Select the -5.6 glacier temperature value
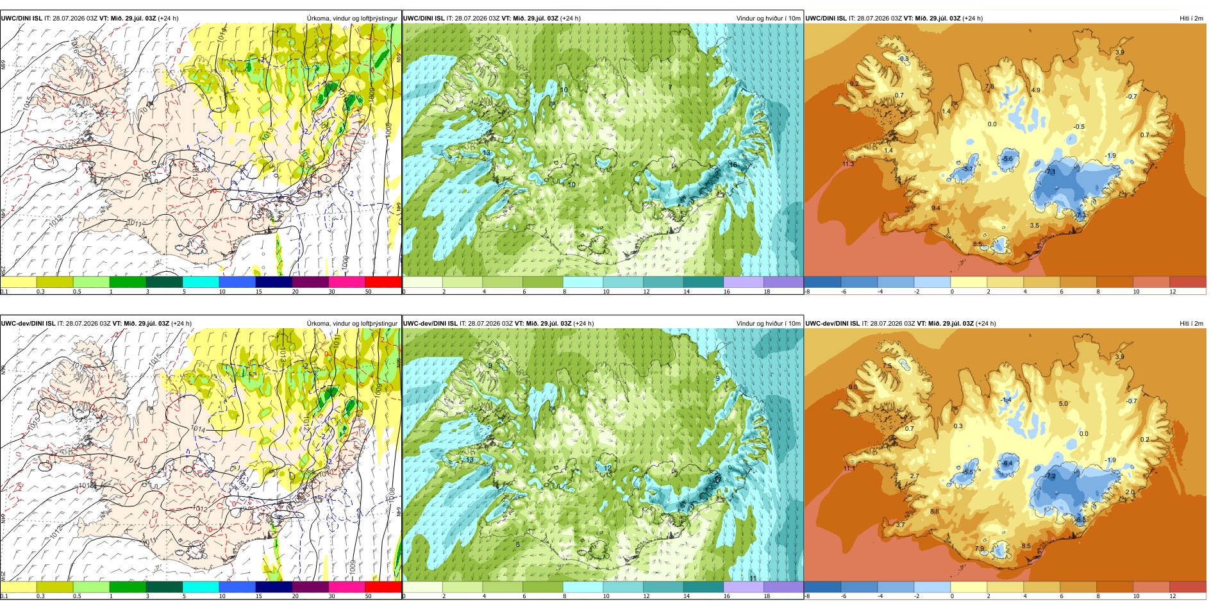The image size is (1218, 609). (x=1008, y=159)
